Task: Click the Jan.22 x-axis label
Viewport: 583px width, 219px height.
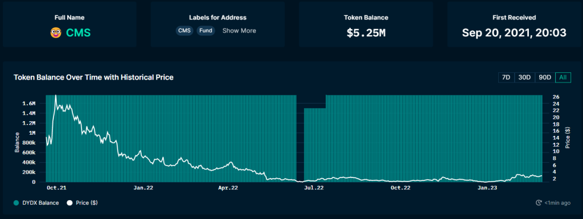Action: point(143,188)
